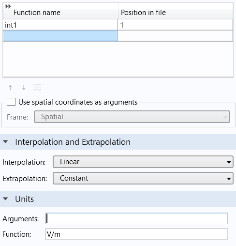Click the Delete row icon
The height and width of the screenshot is (246, 236).
click(37, 88)
